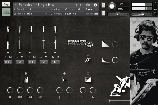Adjust the master volume slider

coord(142,14)
